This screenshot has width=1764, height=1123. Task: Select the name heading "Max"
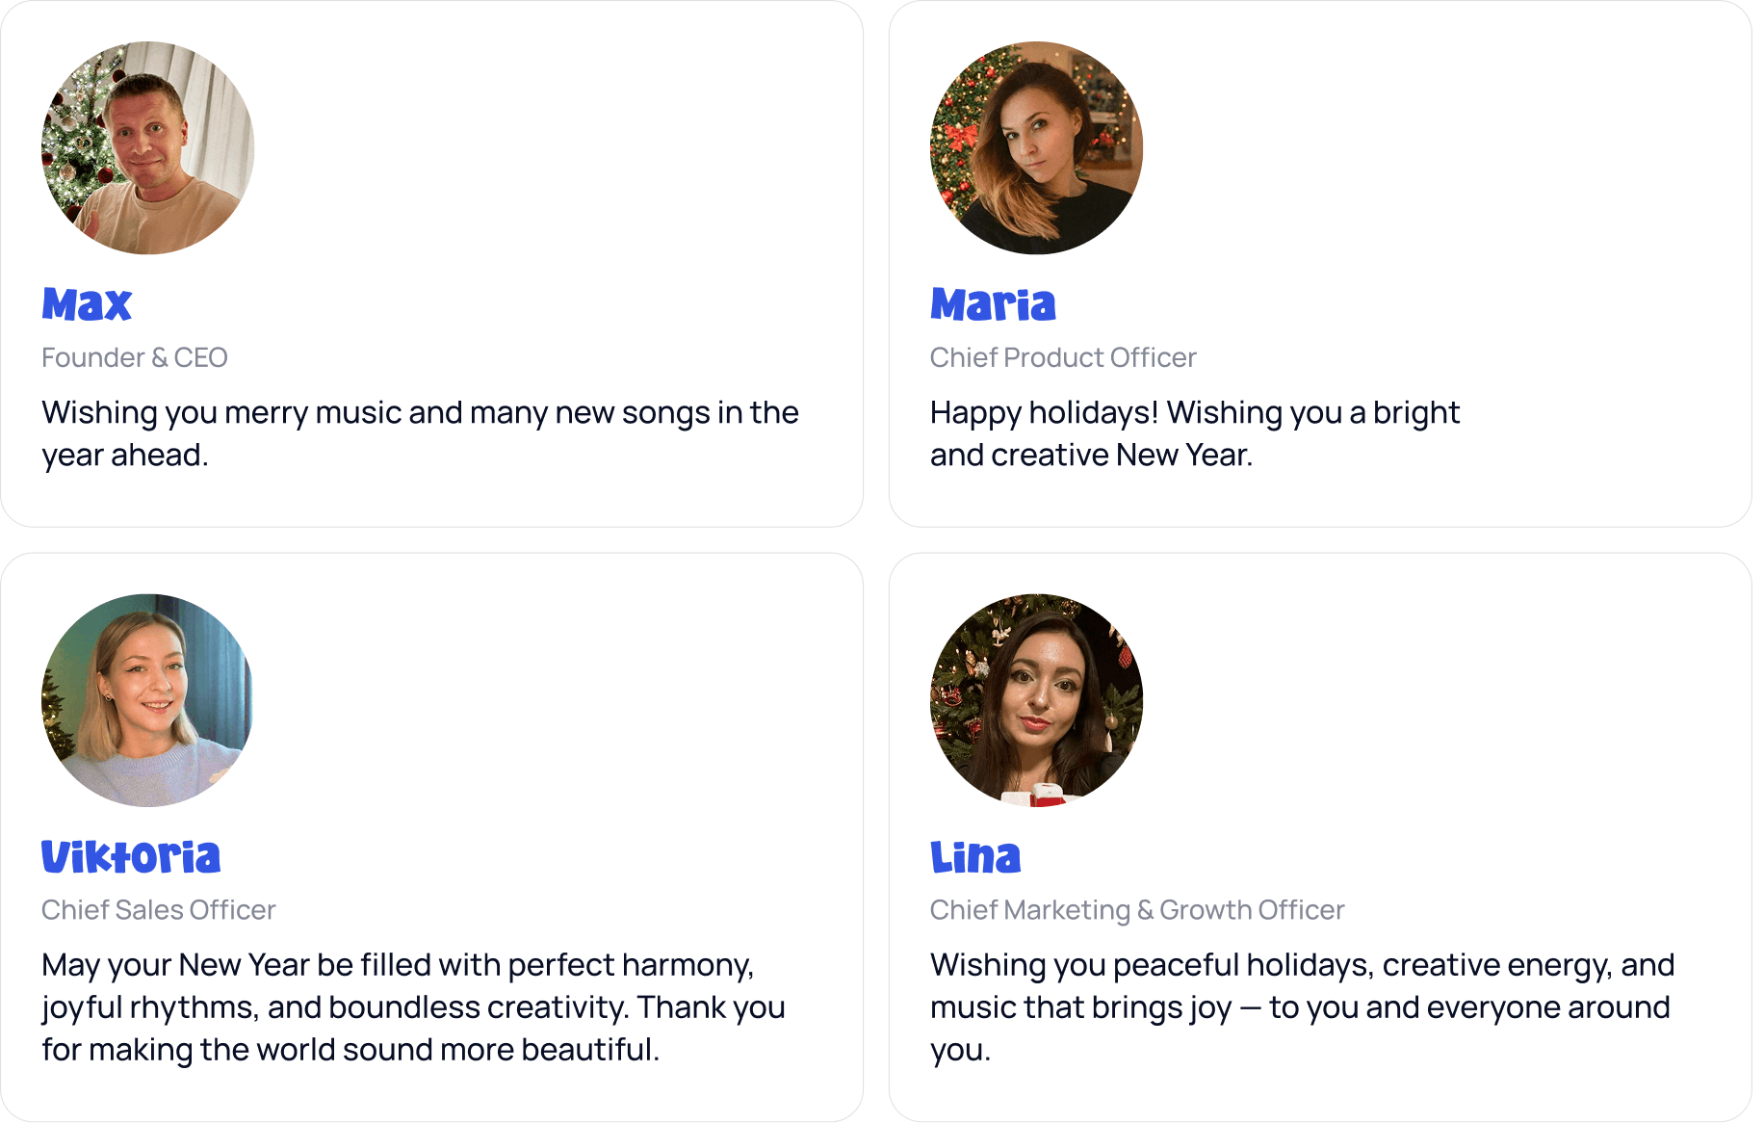coord(87,304)
